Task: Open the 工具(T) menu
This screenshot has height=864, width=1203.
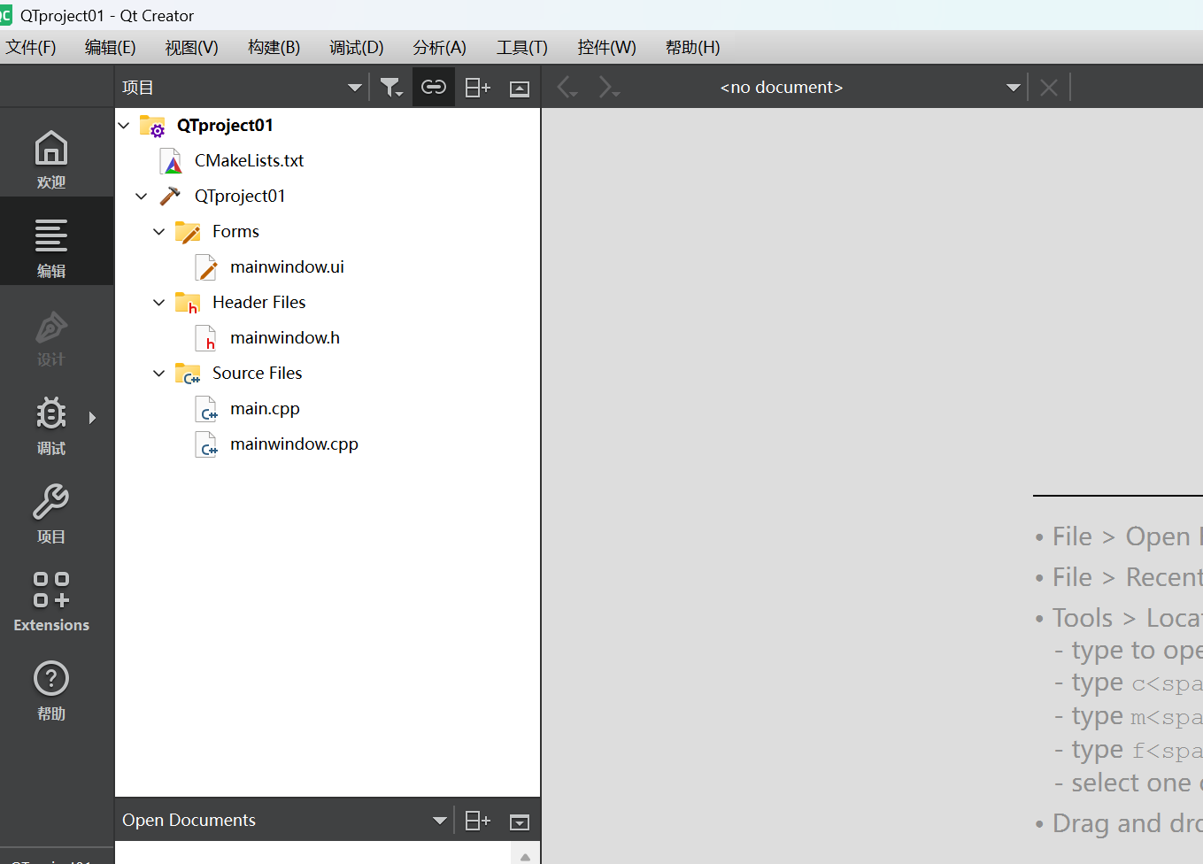Action: pyautogui.click(x=522, y=48)
